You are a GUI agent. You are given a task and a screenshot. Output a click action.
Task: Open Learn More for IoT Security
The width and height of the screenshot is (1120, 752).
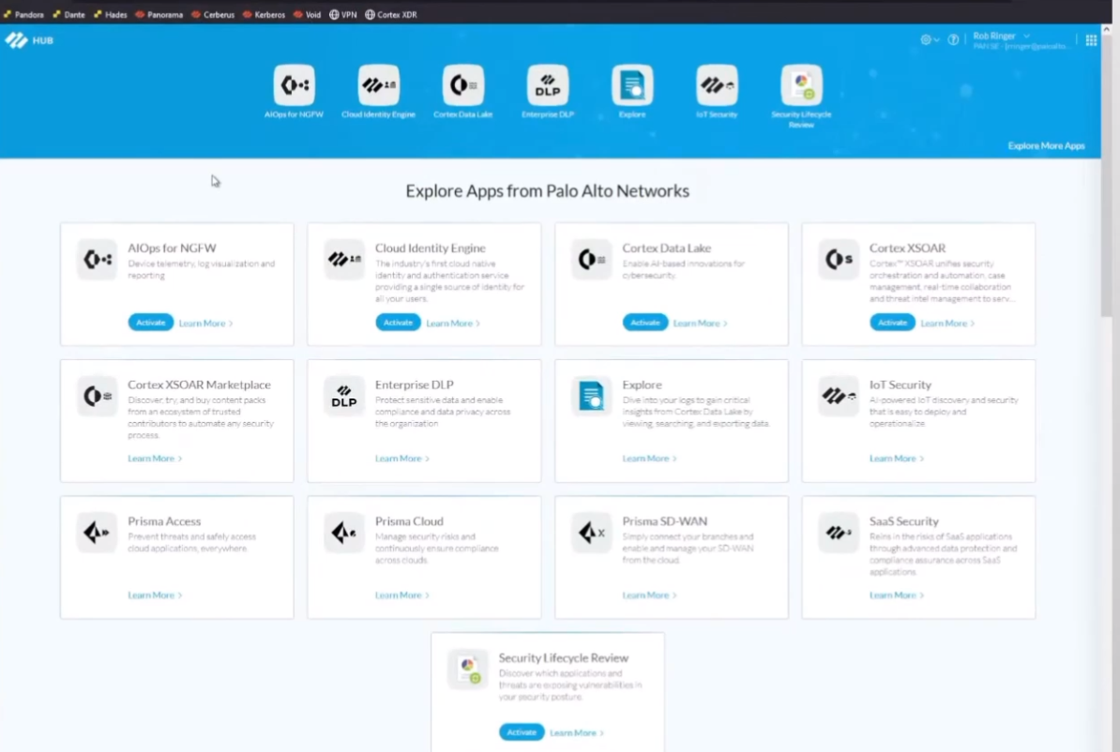point(897,459)
